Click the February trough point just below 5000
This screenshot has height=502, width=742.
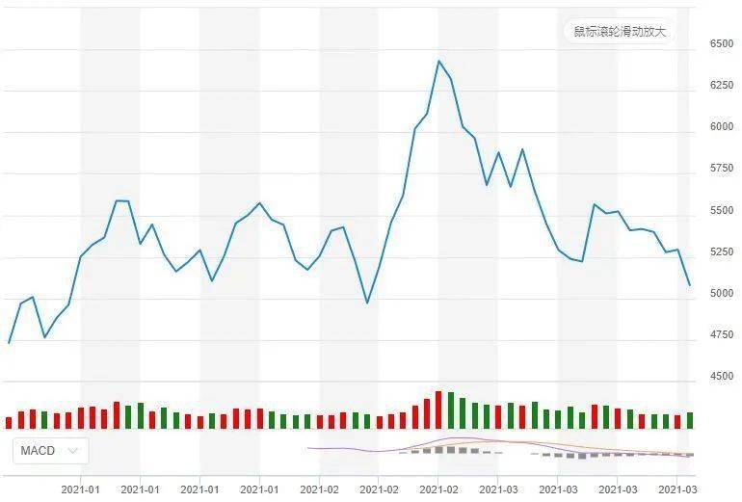pyautogui.click(x=367, y=303)
